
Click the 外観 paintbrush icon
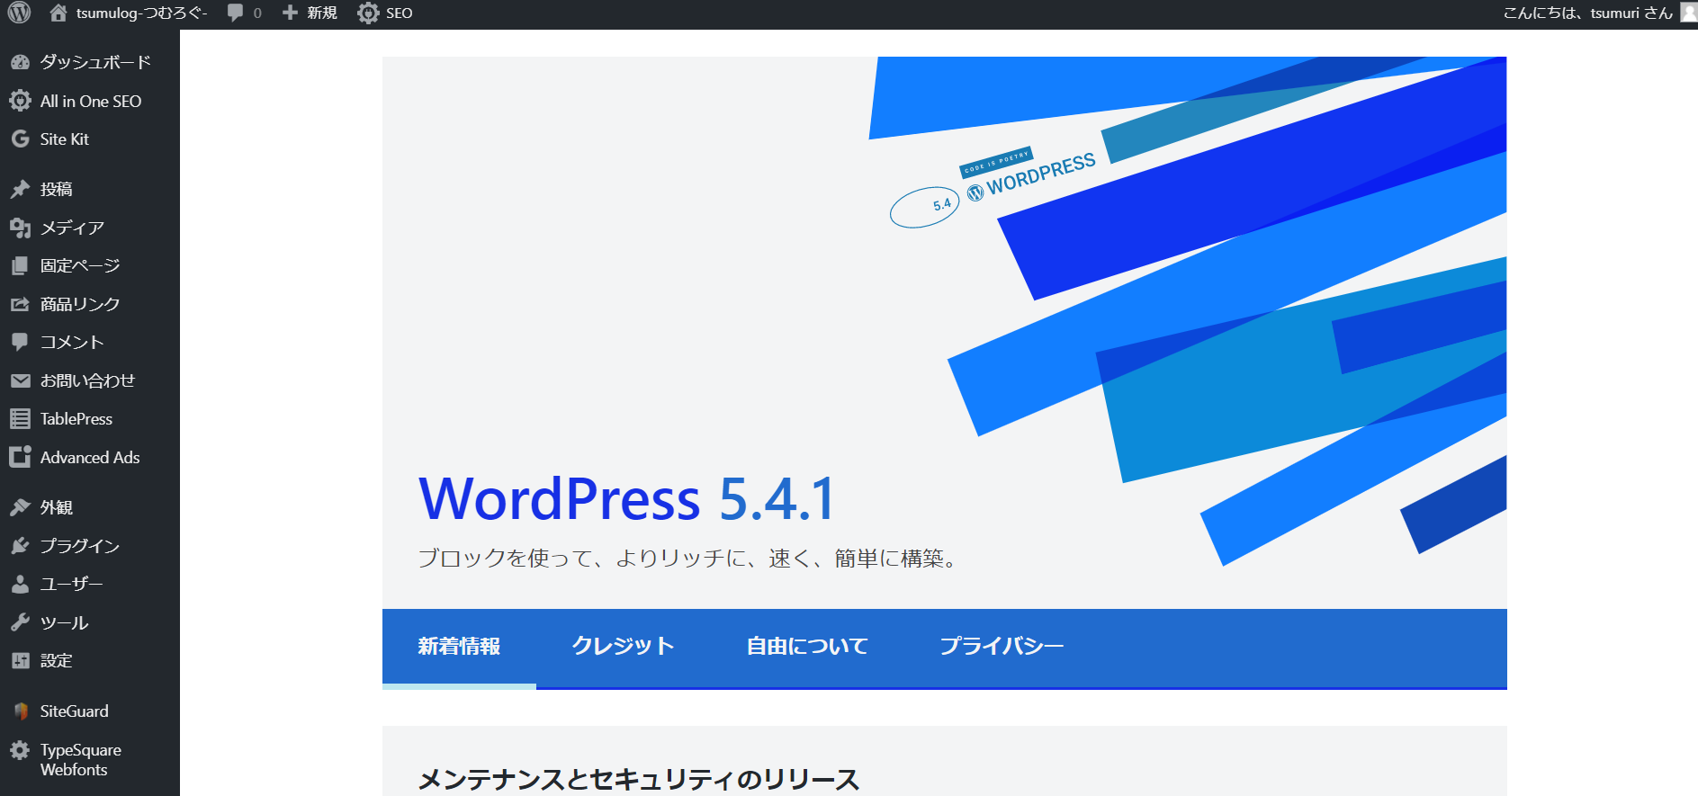[20, 507]
